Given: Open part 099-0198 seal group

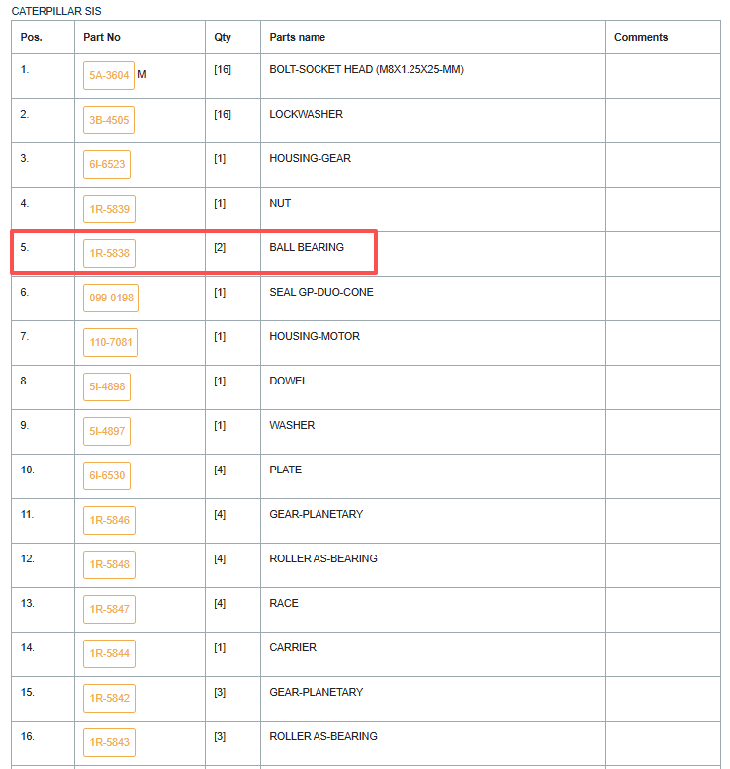Looking at the screenshot, I should click(x=111, y=298).
